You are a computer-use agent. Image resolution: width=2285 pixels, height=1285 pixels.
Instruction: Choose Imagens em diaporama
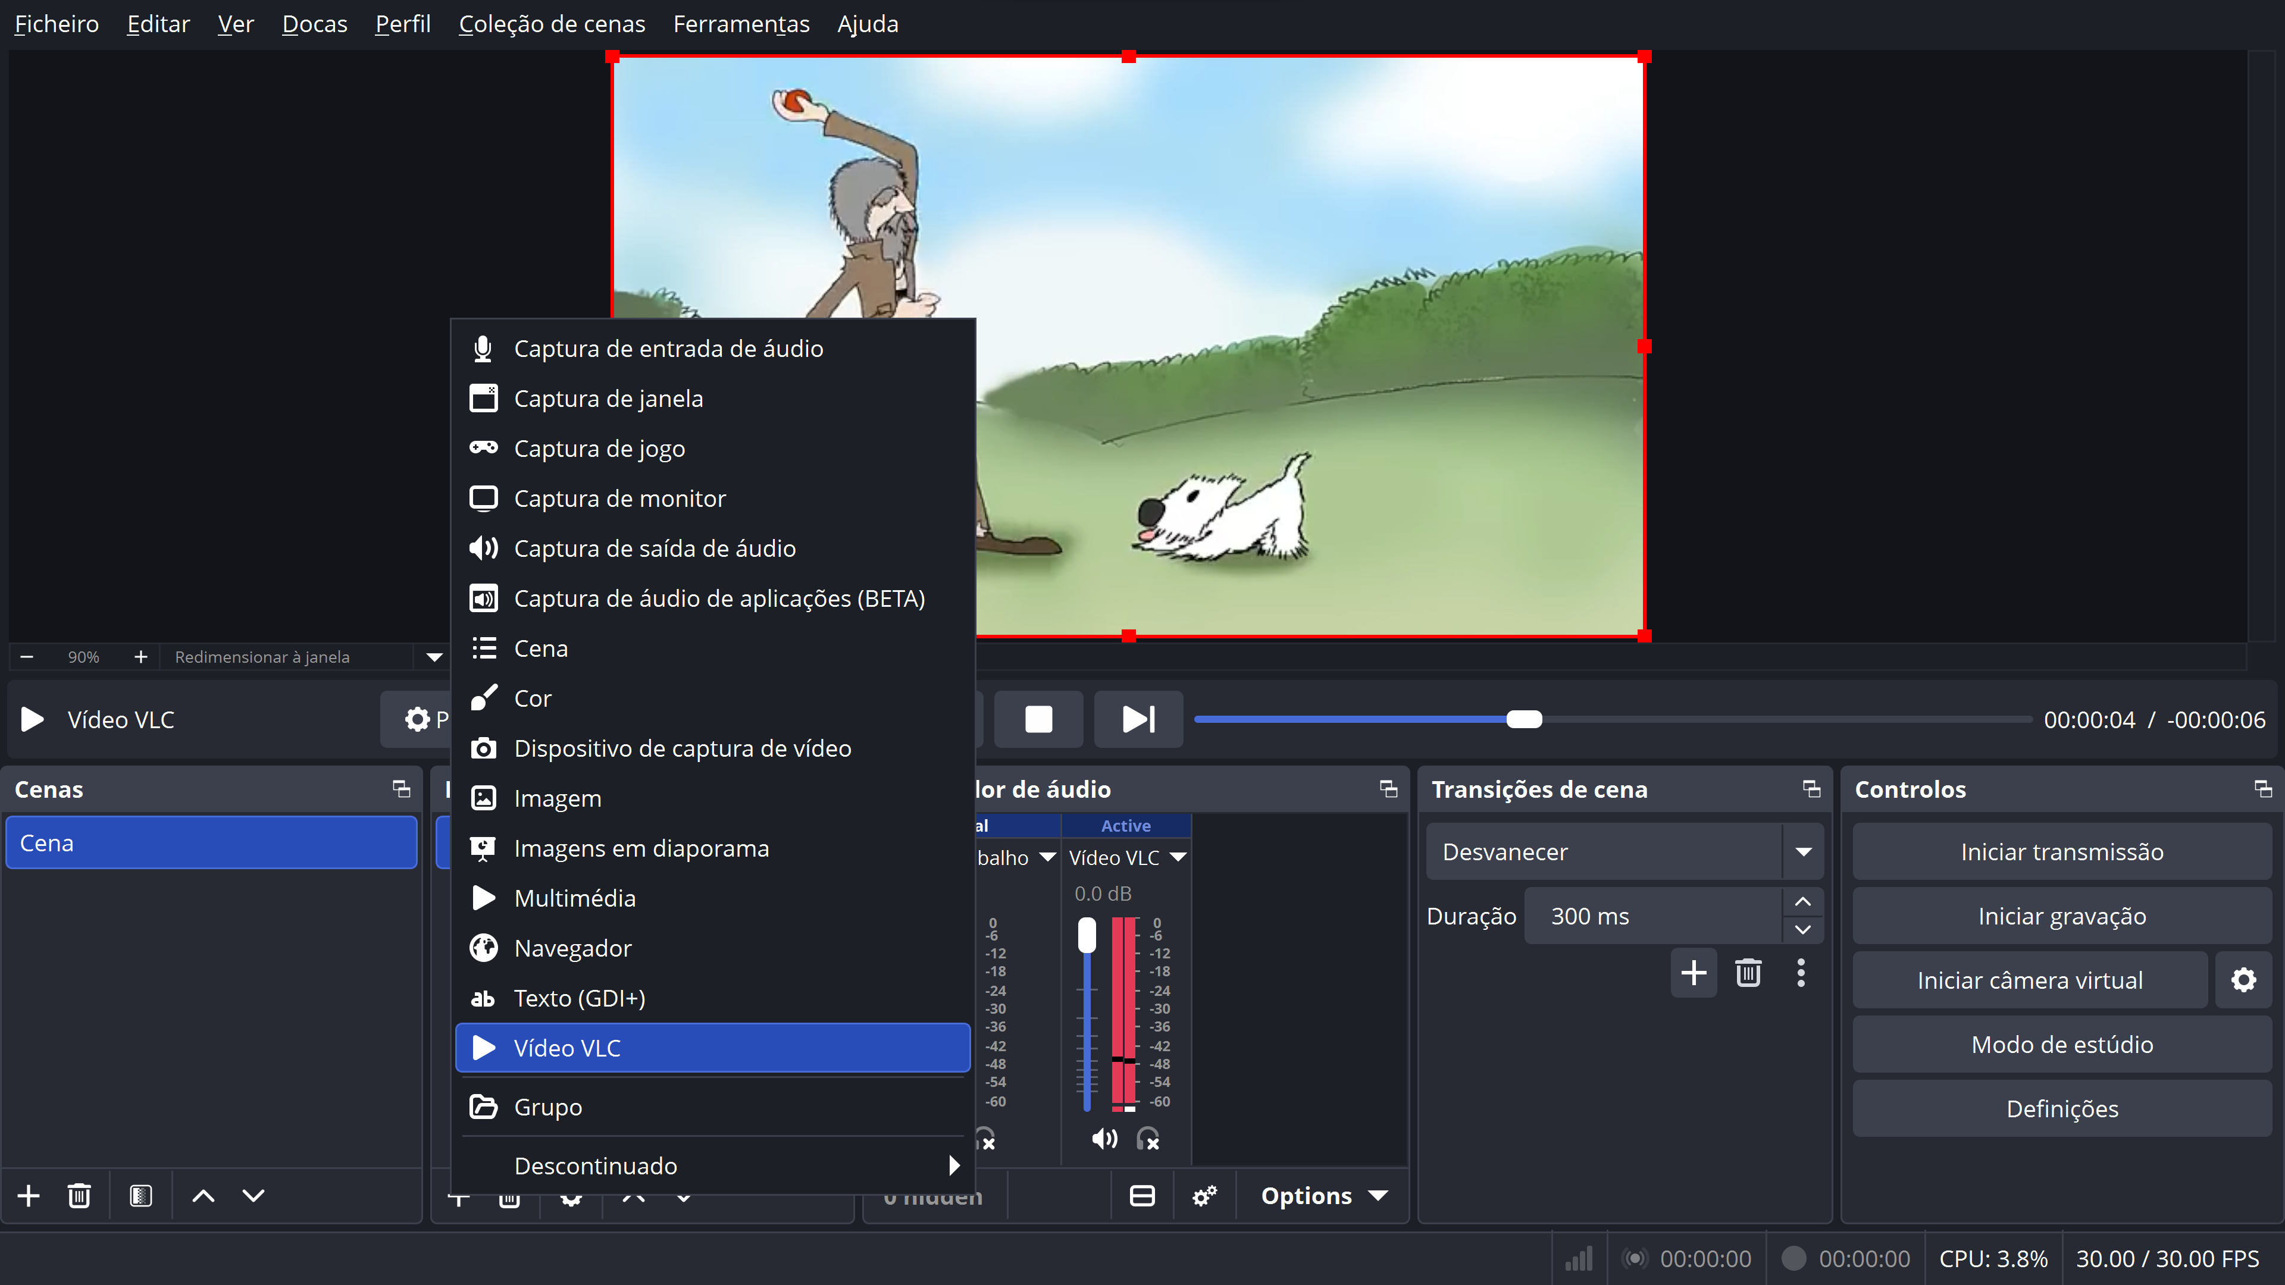(712, 849)
